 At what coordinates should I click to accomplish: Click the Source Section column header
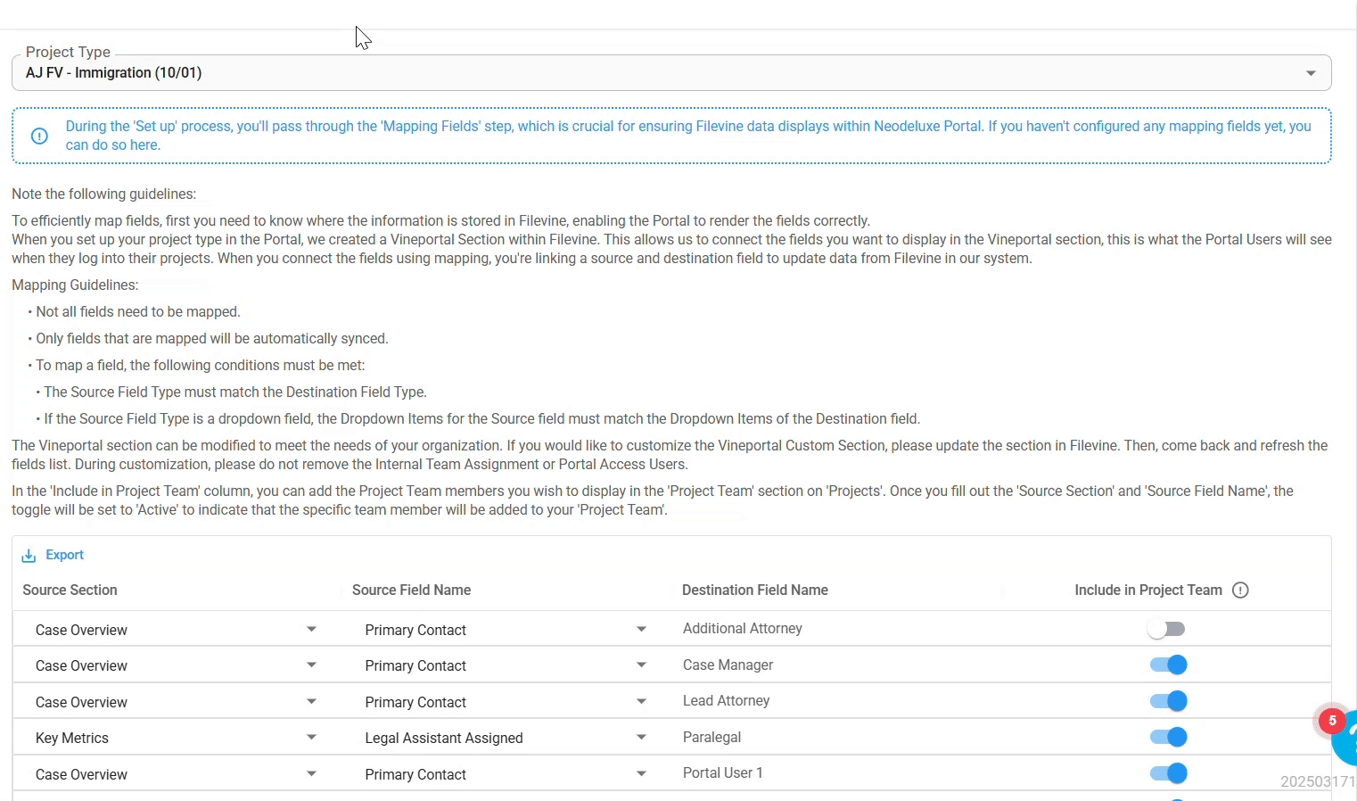(x=70, y=590)
